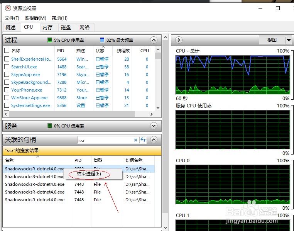Expand the 服务 section with its chevron
The image size is (294, 231).
(154, 126)
